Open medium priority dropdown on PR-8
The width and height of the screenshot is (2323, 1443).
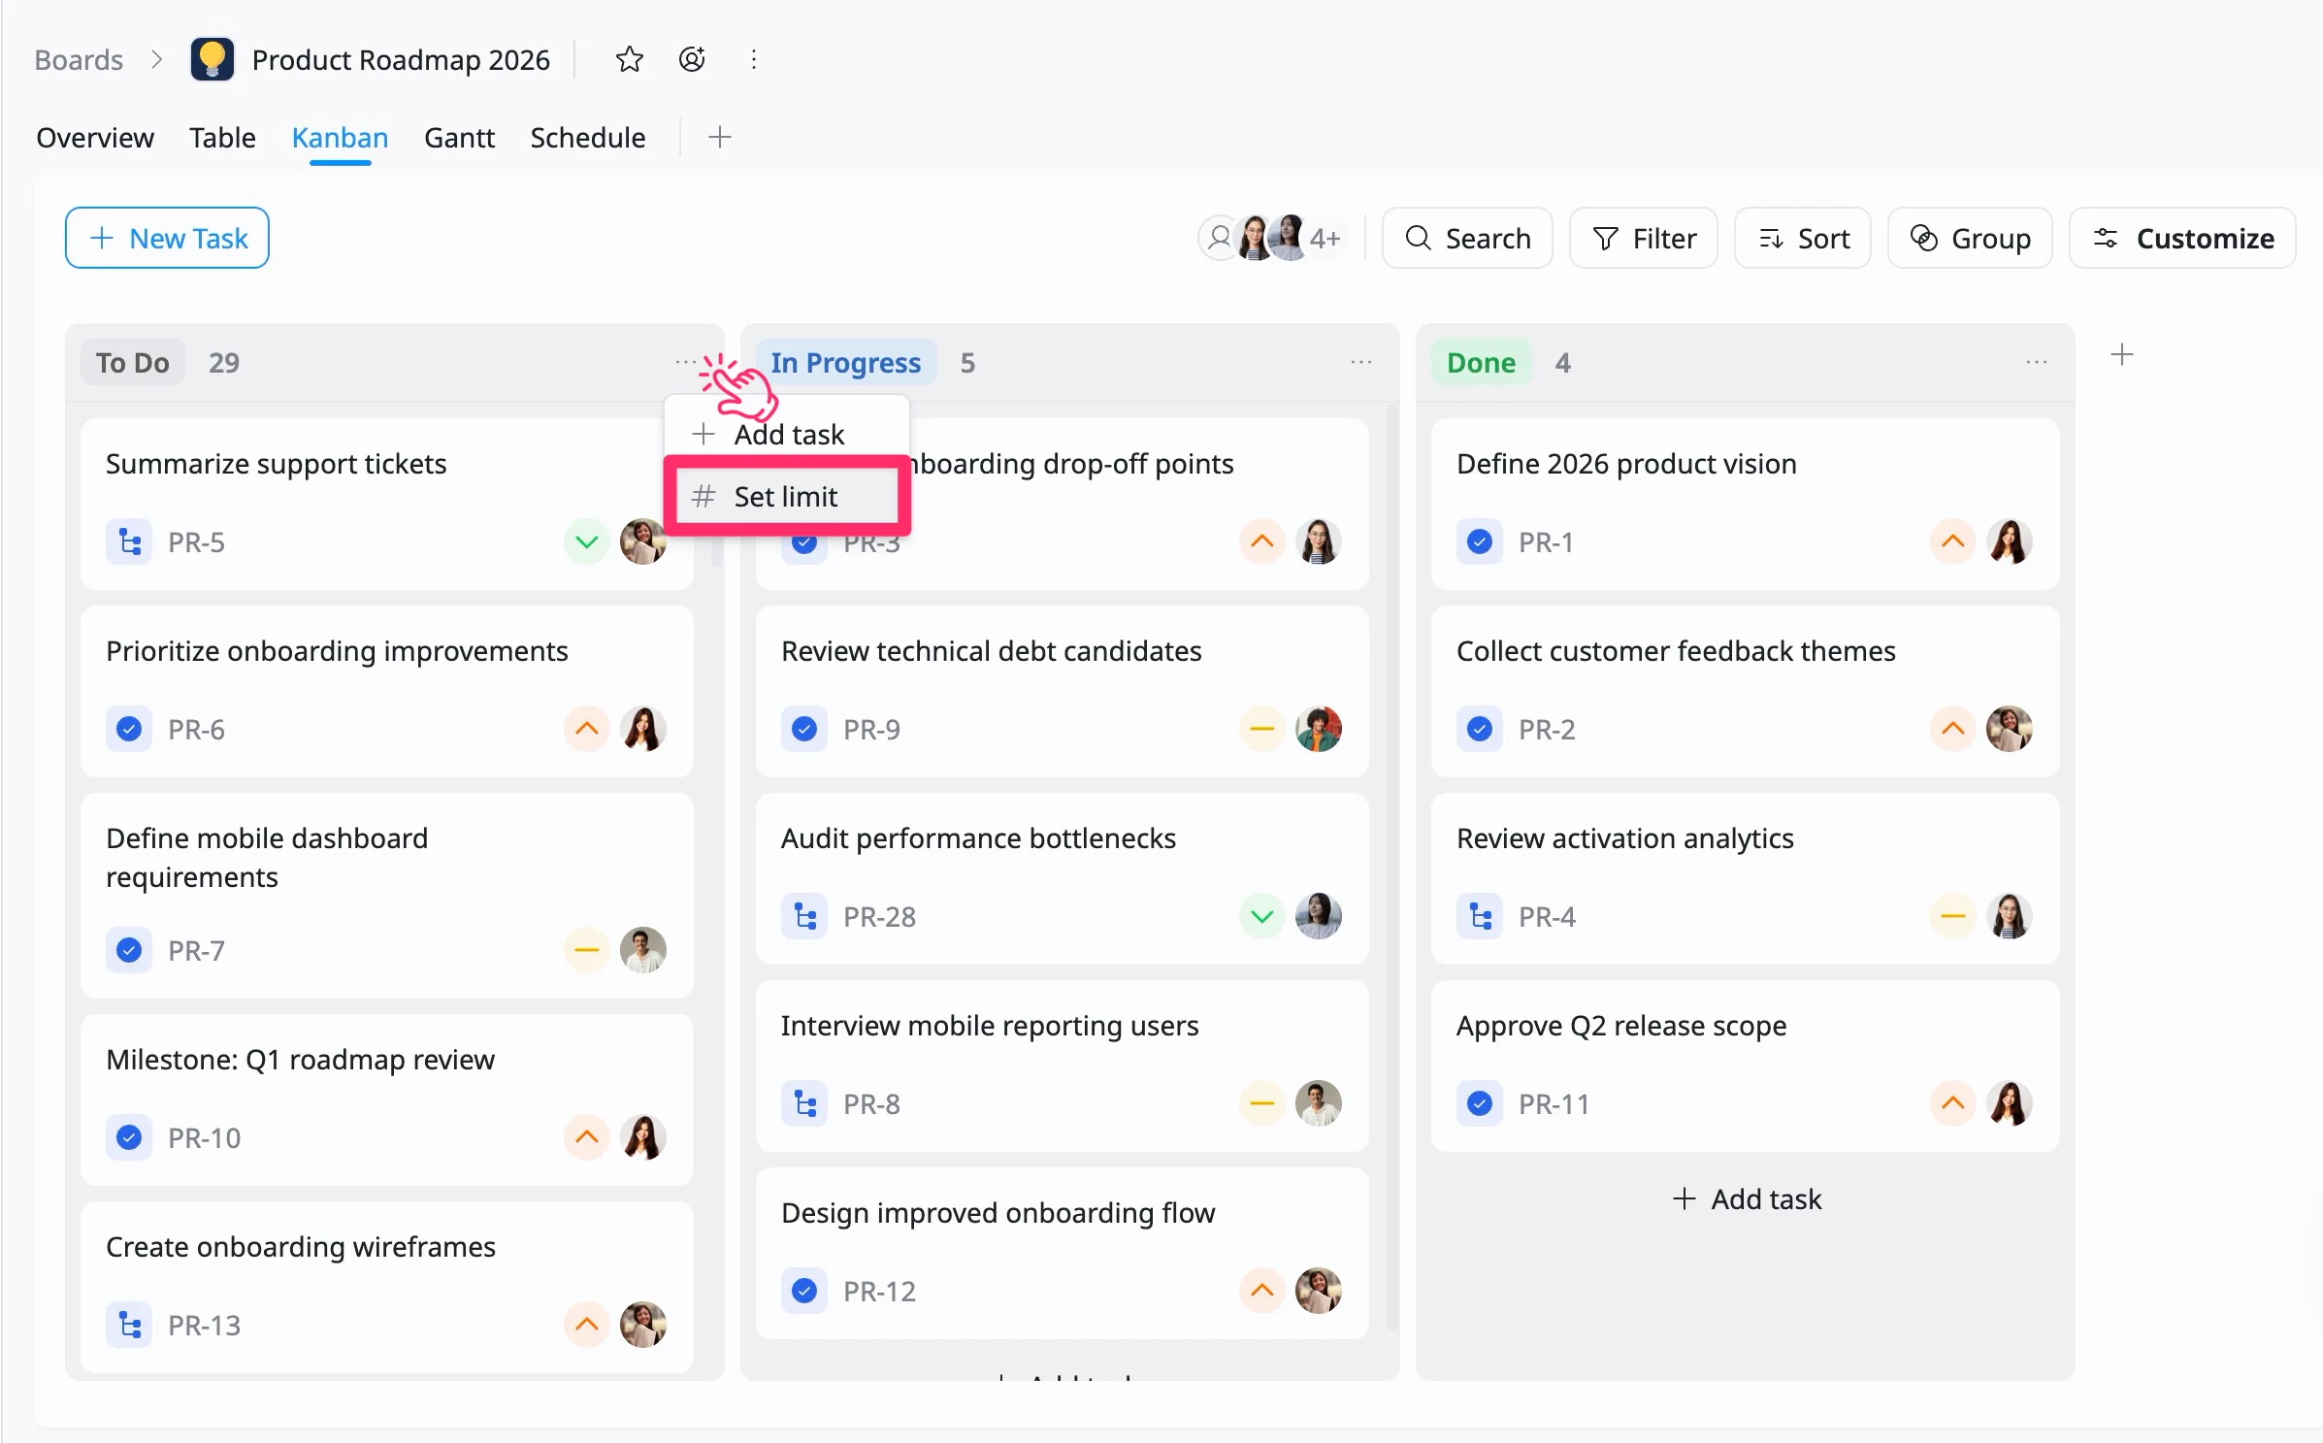1262,1103
